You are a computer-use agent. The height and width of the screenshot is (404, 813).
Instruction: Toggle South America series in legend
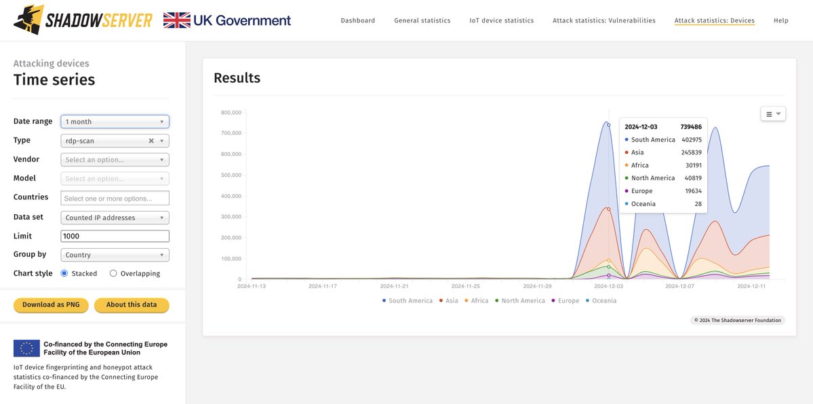click(x=408, y=301)
